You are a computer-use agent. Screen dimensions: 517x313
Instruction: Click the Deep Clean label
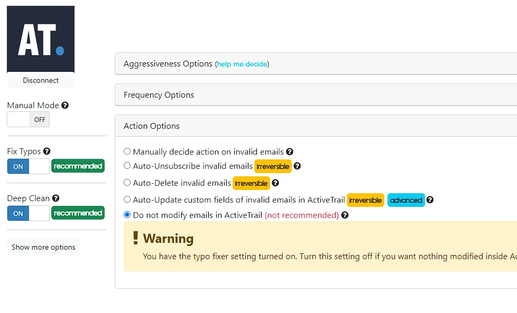click(29, 198)
